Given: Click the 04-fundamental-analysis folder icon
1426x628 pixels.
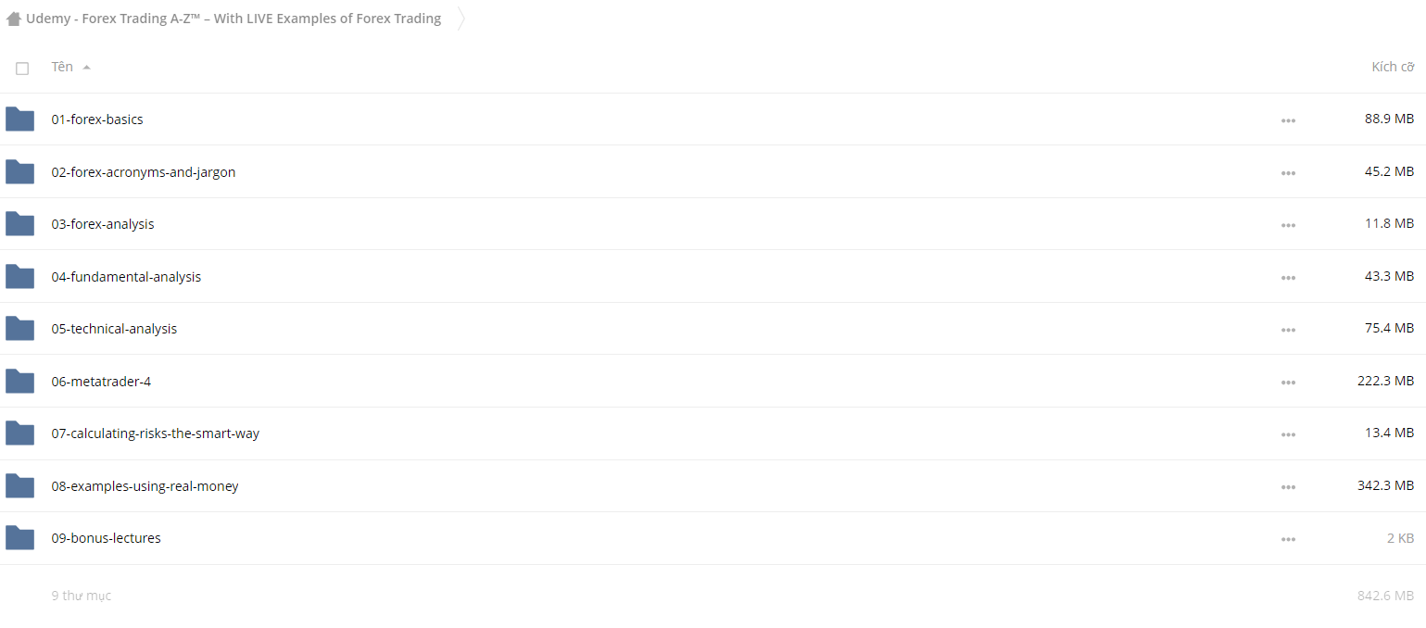Looking at the screenshot, I should 19,276.
